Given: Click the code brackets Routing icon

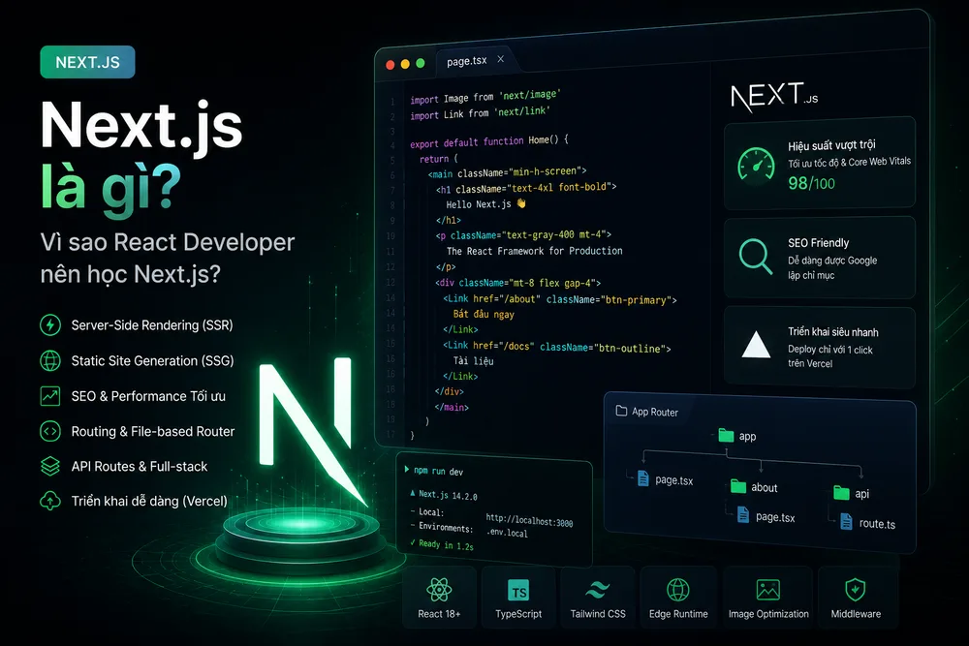Looking at the screenshot, I should [x=50, y=431].
